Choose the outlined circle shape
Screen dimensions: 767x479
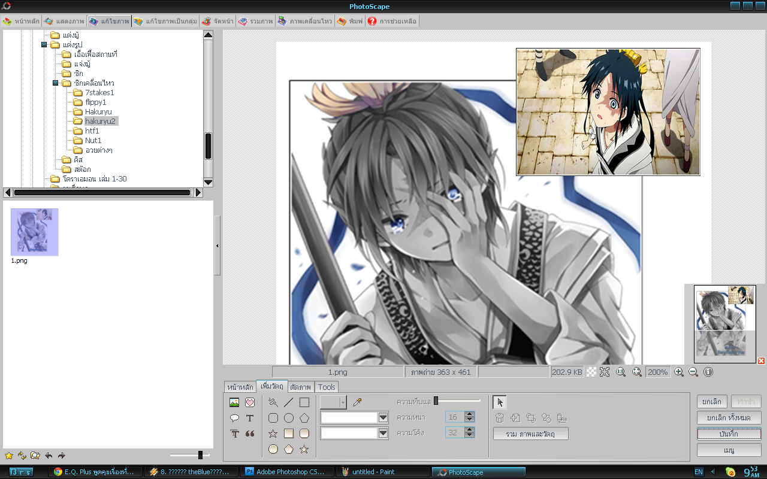point(289,418)
